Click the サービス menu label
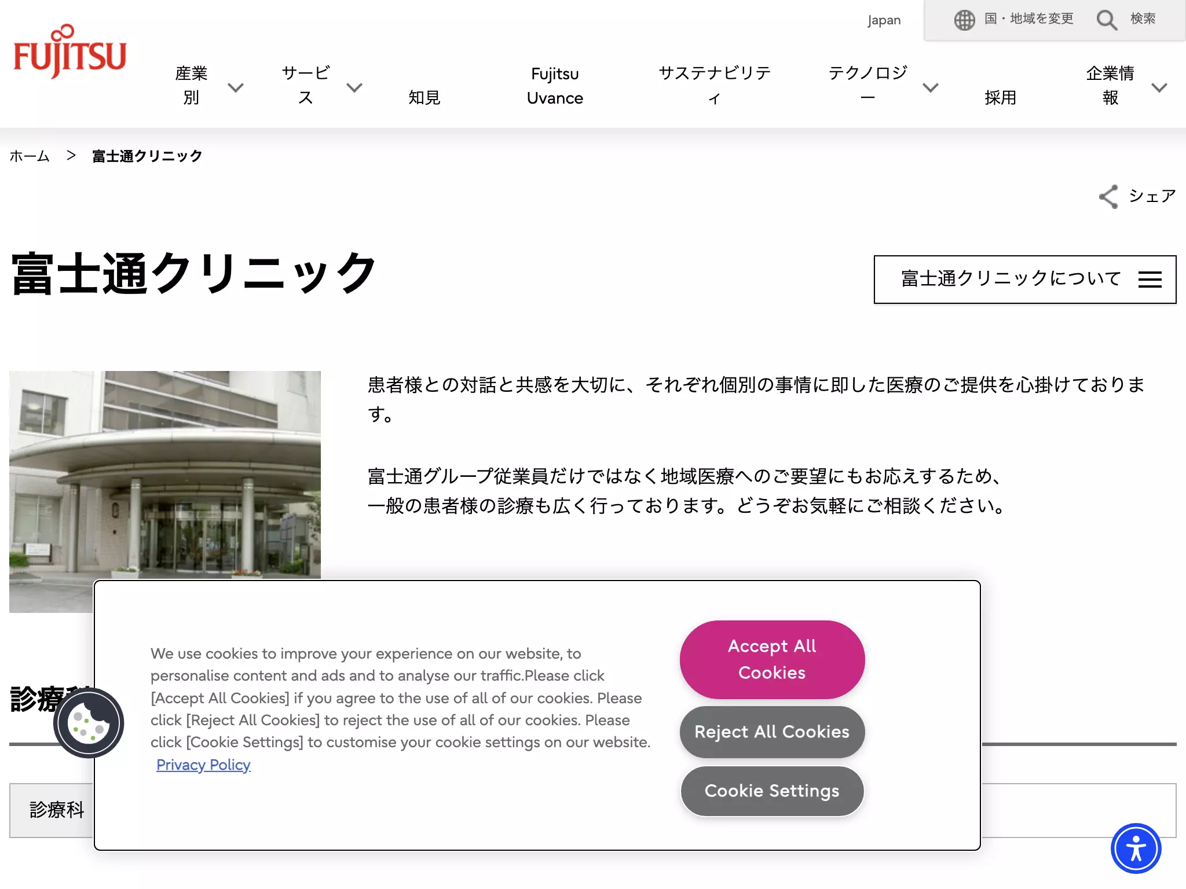Viewport: 1186px width, 889px height. pyautogui.click(x=306, y=85)
